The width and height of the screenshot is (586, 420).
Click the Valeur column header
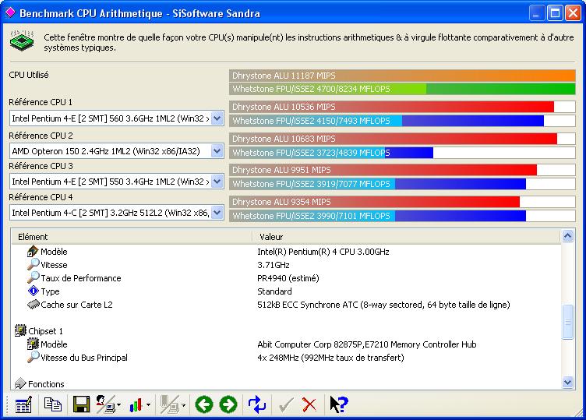click(407, 237)
